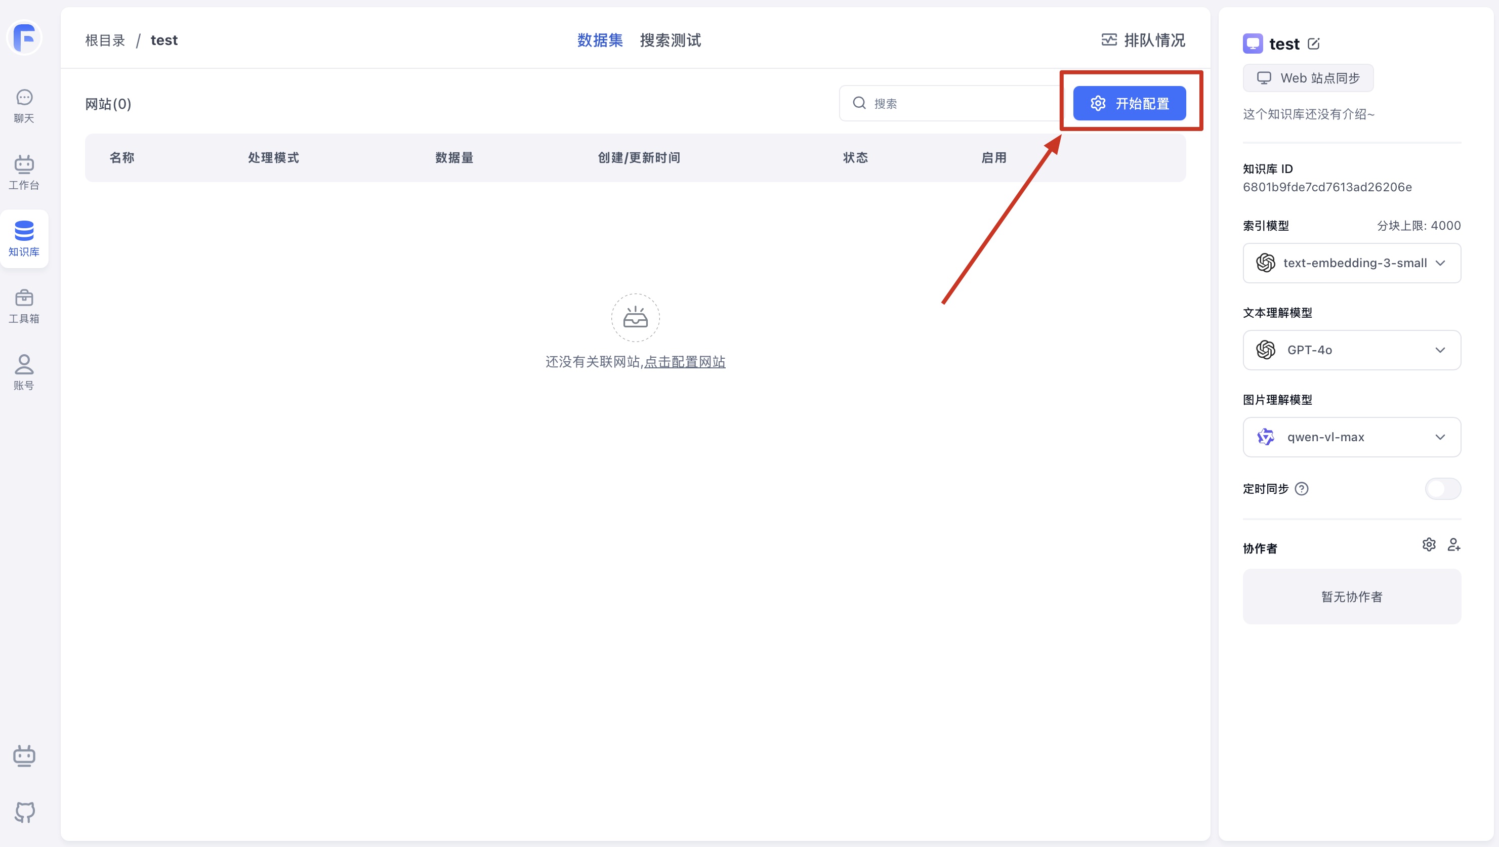Image resolution: width=1499 pixels, height=847 pixels.
Task: Click the add collaborator icon
Action: (x=1453, y=544)
